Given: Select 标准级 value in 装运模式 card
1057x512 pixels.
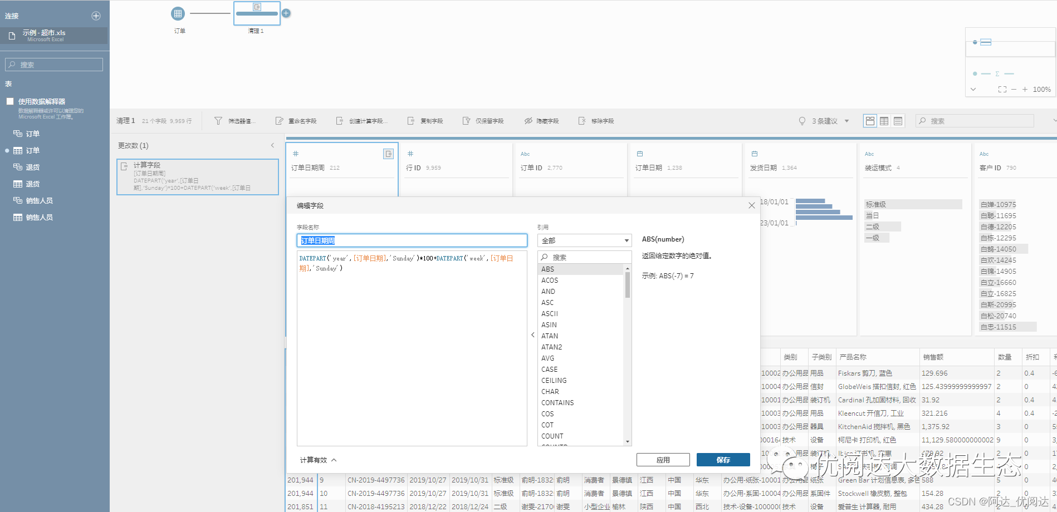Looking at the screenshot, I should pyautogui.click(x=913, y=204).
